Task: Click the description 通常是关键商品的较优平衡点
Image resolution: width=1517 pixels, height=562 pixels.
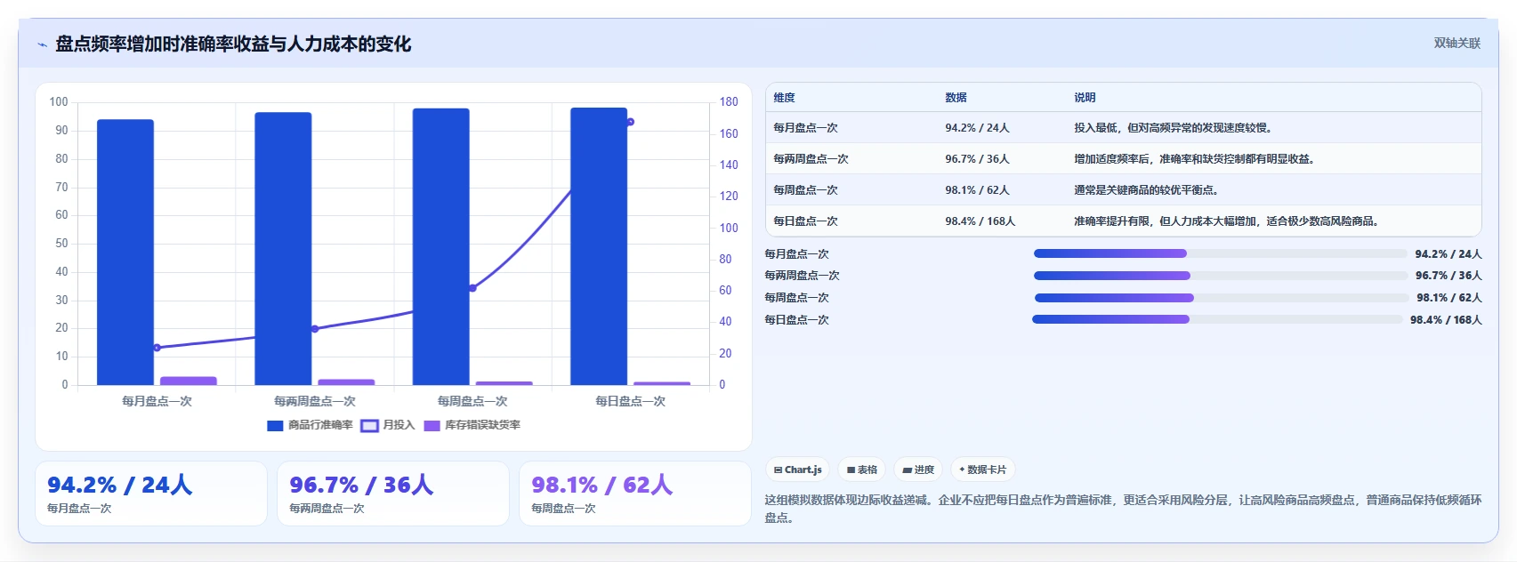Action: tap(1147, 190)
